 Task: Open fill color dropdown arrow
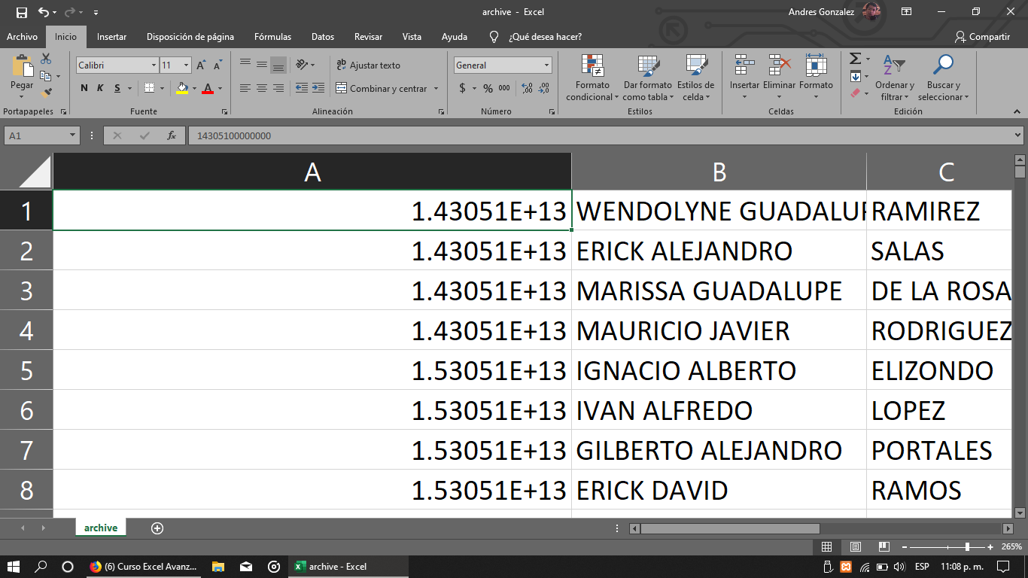point(194,88)
